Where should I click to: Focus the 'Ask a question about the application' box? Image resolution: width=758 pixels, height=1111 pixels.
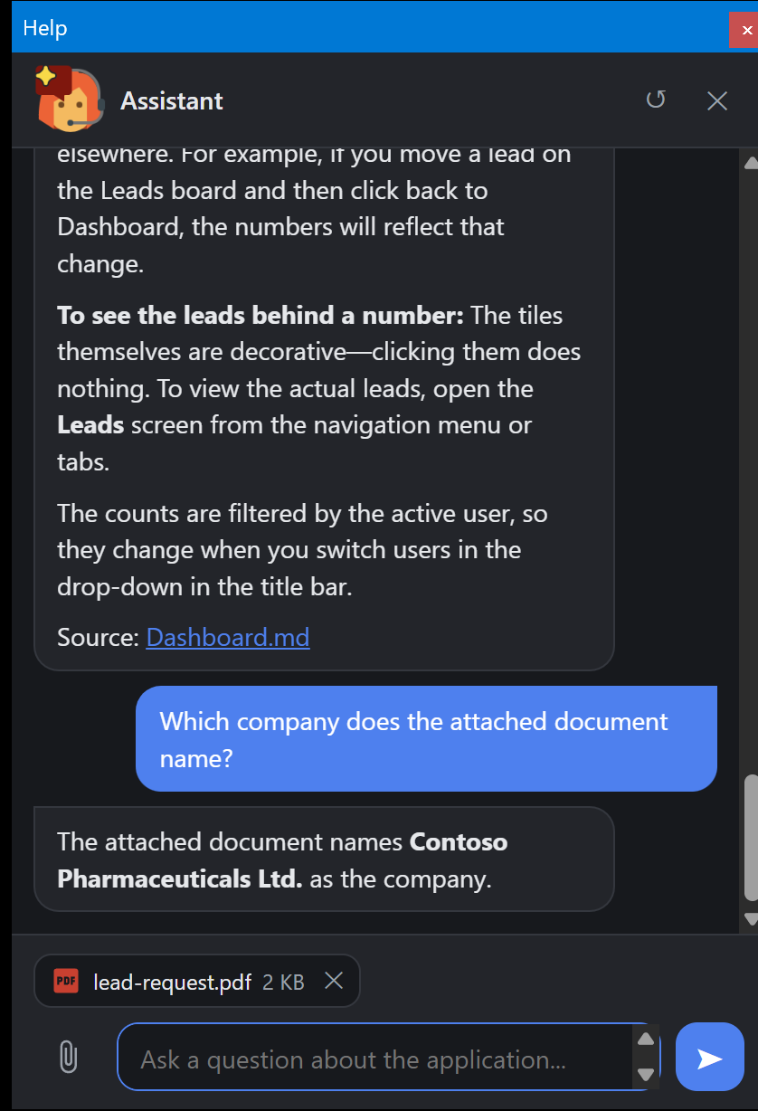375,1057
